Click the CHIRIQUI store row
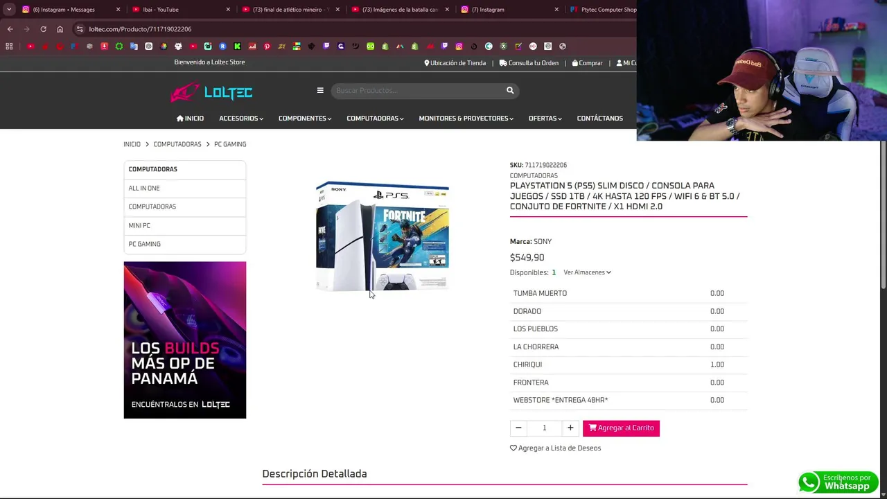The image size is (887, 499). (x=629, y=365)
